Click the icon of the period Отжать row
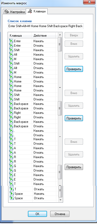The image size is (97, 224). 11,135
